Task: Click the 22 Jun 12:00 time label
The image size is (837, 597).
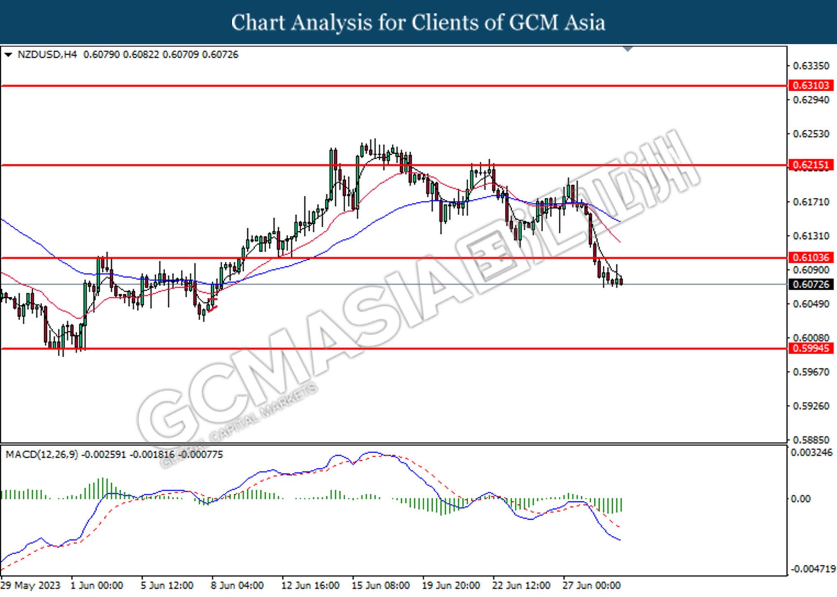Action: click(521, 585)
